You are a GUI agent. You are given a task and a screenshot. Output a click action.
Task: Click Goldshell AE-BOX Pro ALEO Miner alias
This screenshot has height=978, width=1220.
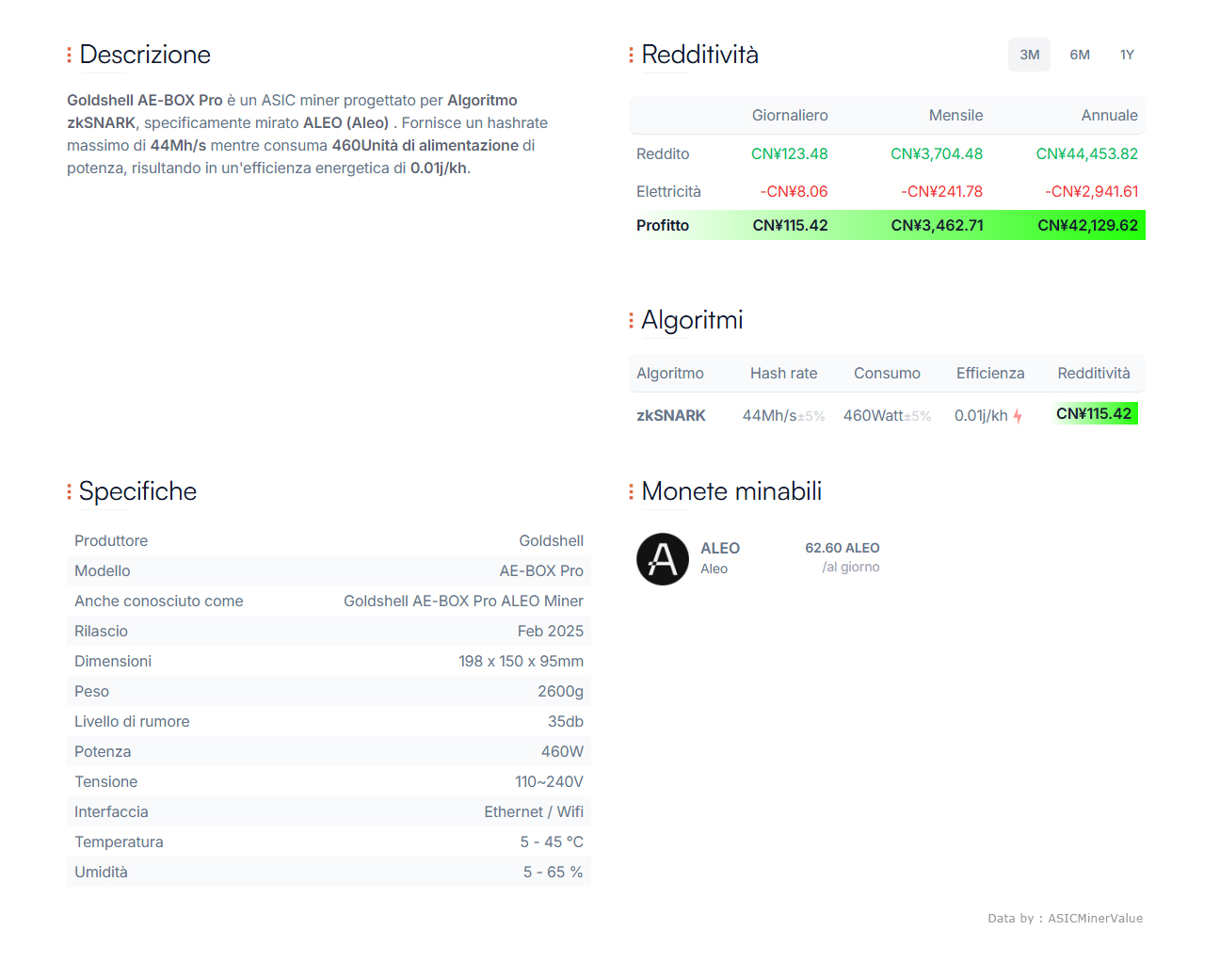[x=463, y=601]
